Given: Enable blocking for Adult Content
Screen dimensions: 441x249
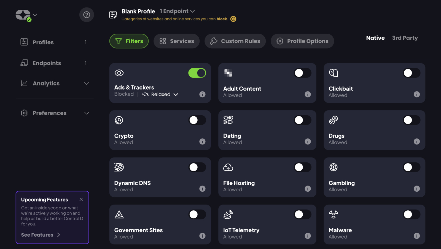Looking at the screenshot, I should 302,73.
